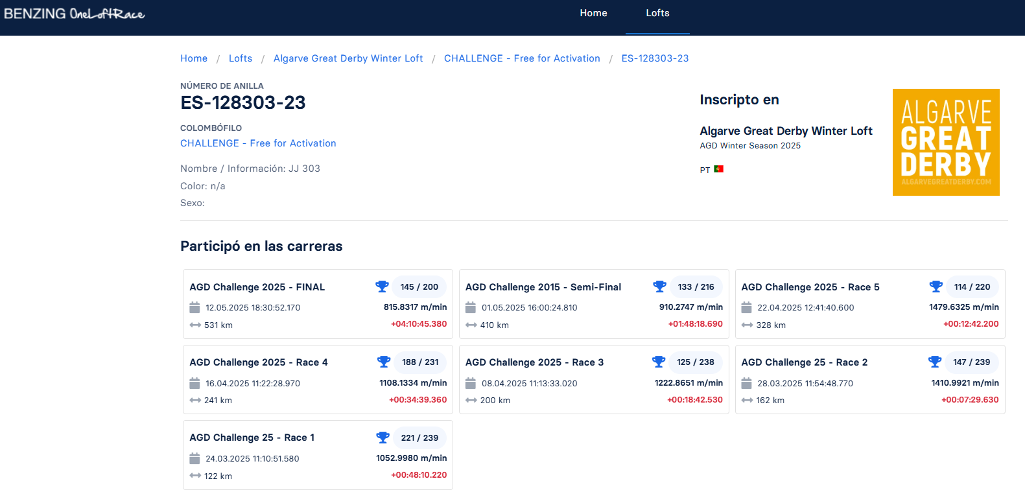Viewport: 1025px width, 503px height.
Task: Click the trophy icon on the Race 5 card
Action: coord(936,287)
